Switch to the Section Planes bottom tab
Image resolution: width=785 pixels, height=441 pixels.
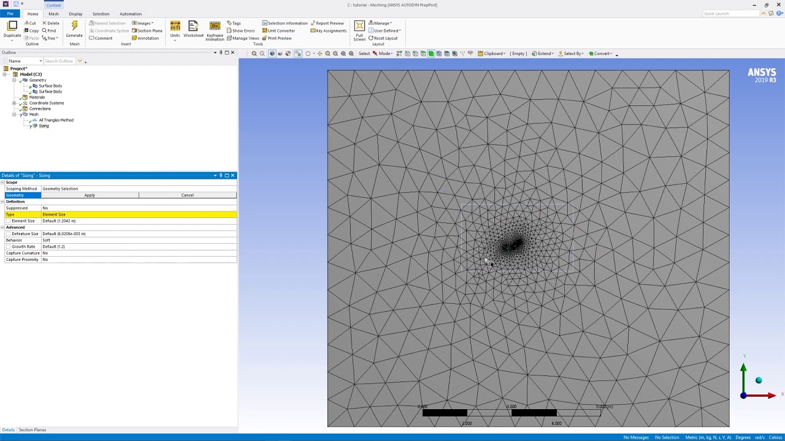pos(32,430)
